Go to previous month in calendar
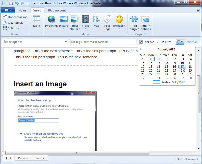 (141, 49)
